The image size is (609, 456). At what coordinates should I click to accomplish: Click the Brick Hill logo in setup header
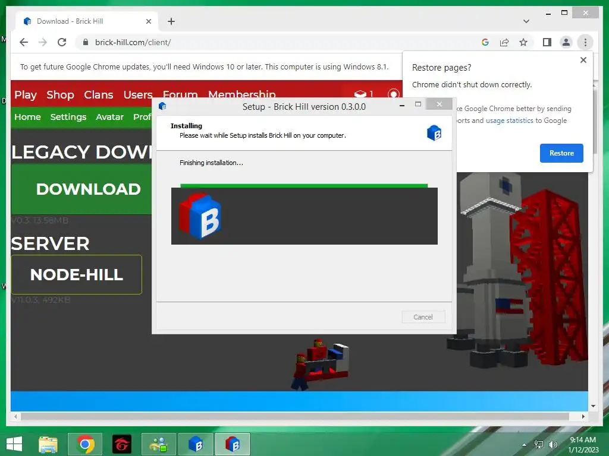click(x=434, y=133)
